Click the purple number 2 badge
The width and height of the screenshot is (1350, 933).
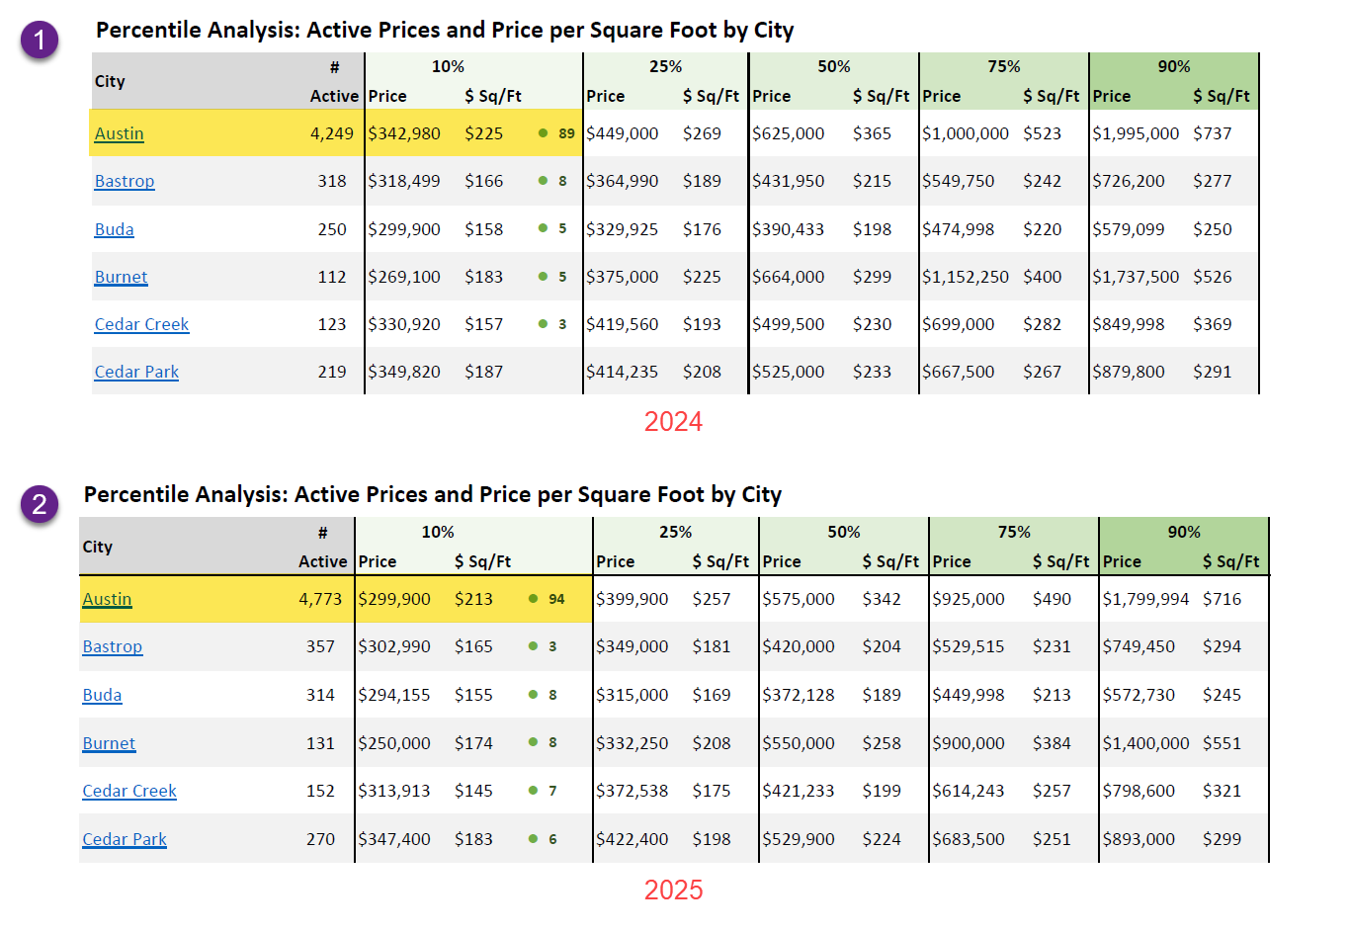coord(40,504)
